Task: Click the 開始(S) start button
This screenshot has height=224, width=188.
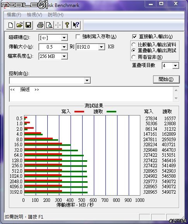Action: click(166, 79)
